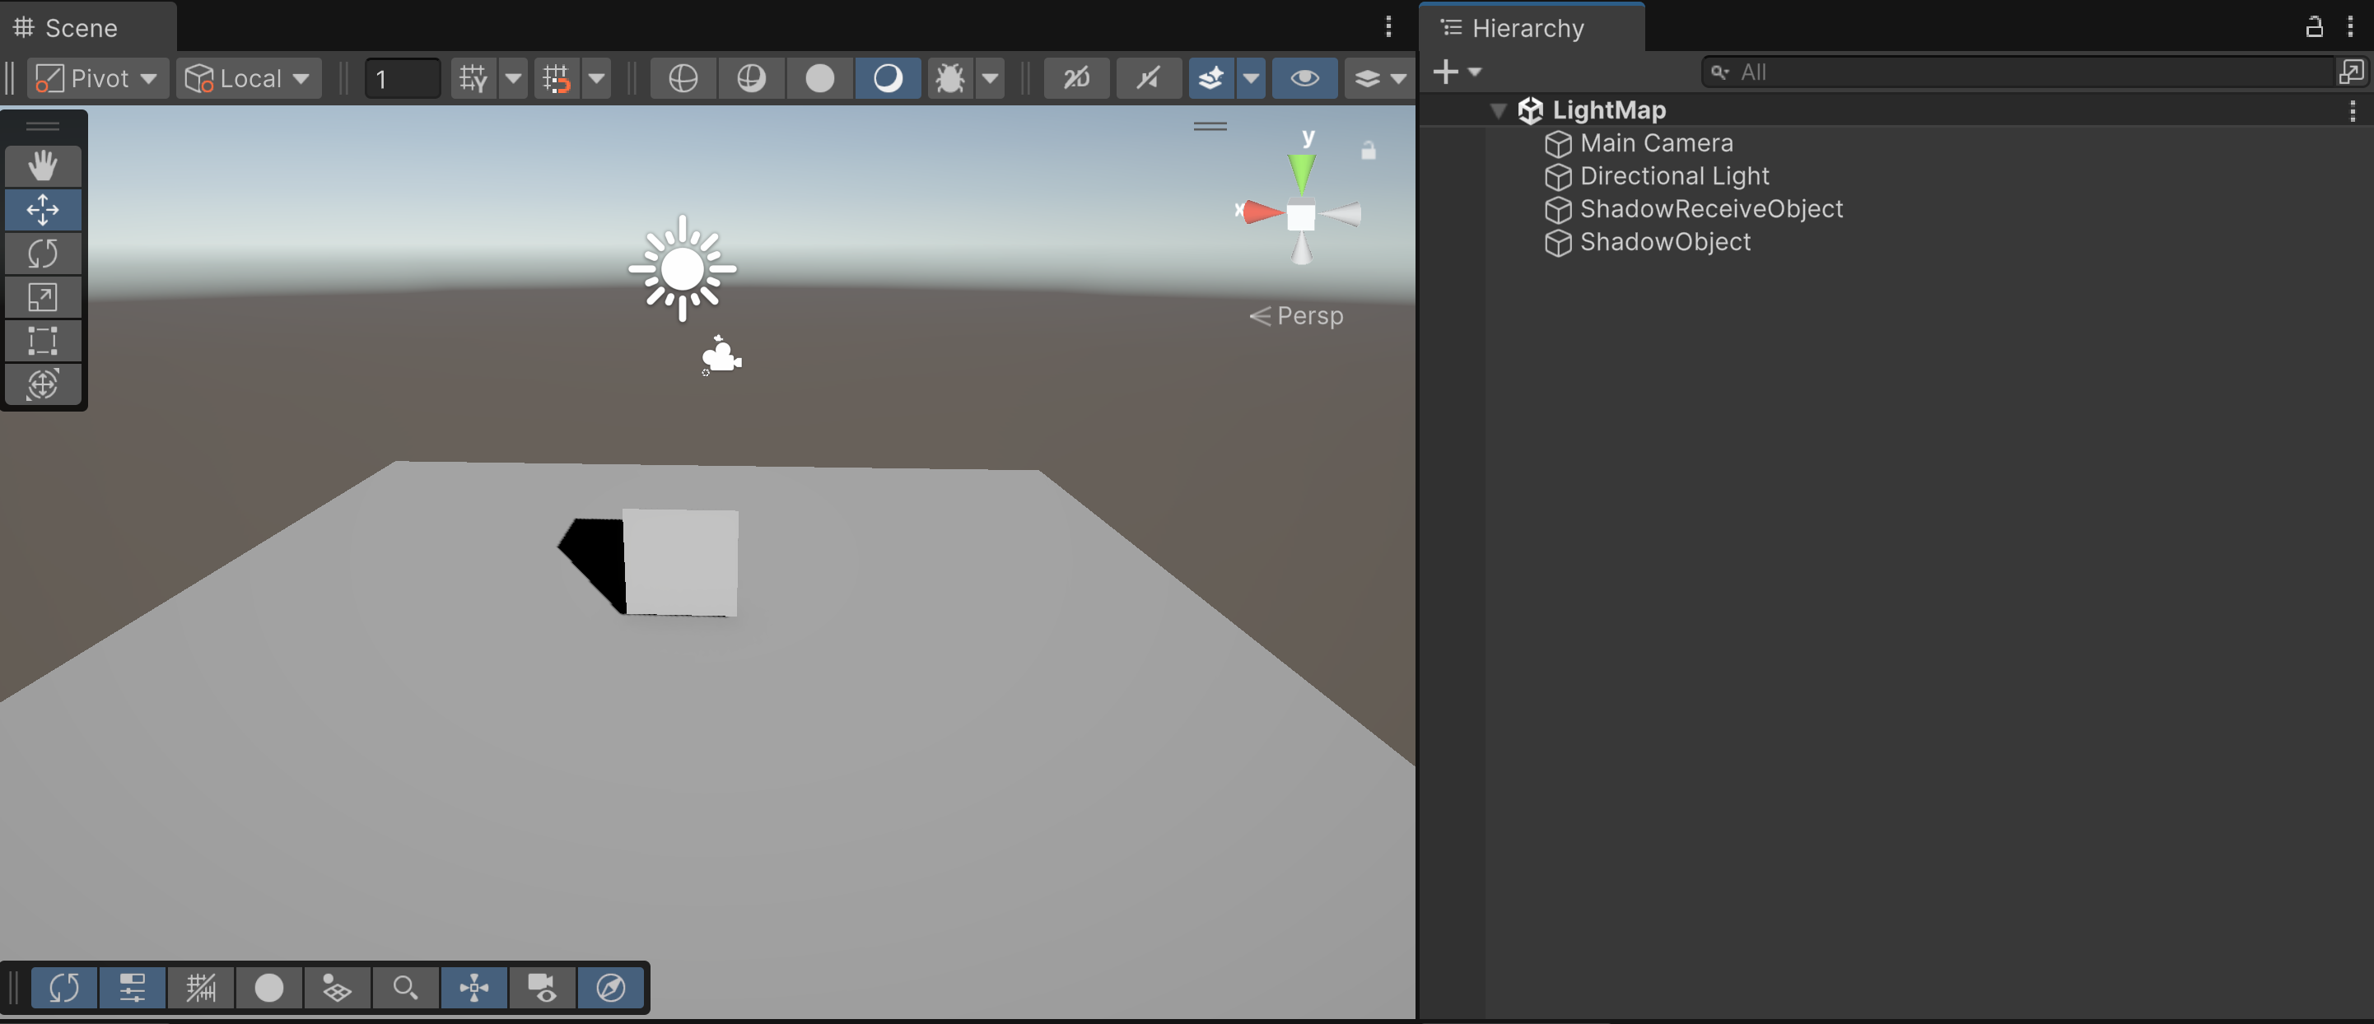
Task: Click the Persp projection label
Action: 1308,316
